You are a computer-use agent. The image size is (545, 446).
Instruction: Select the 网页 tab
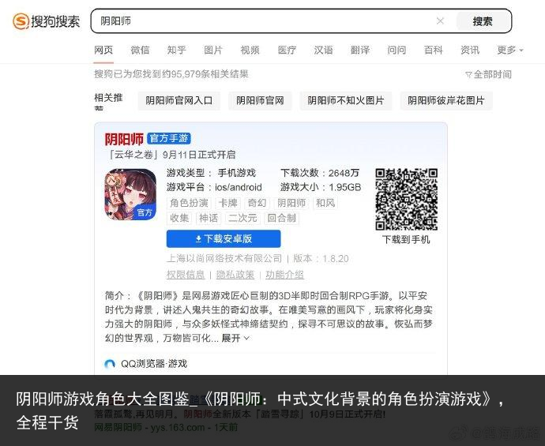pyautogui.click(x=103, y=50)
